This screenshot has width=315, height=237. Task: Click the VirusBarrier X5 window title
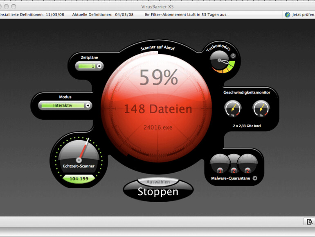point(157,7)
